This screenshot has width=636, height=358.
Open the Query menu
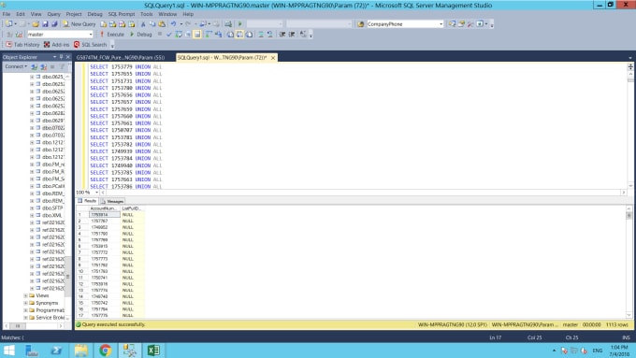(53, 14)
